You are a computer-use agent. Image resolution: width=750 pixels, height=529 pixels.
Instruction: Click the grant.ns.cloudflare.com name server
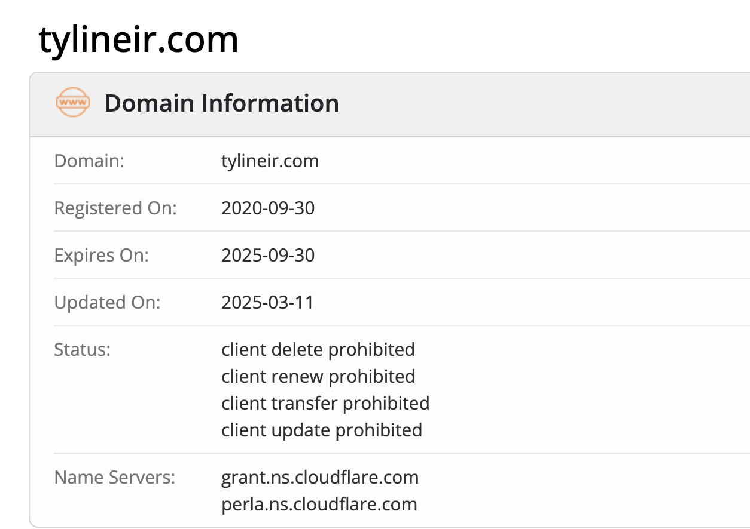pos(320,478)
